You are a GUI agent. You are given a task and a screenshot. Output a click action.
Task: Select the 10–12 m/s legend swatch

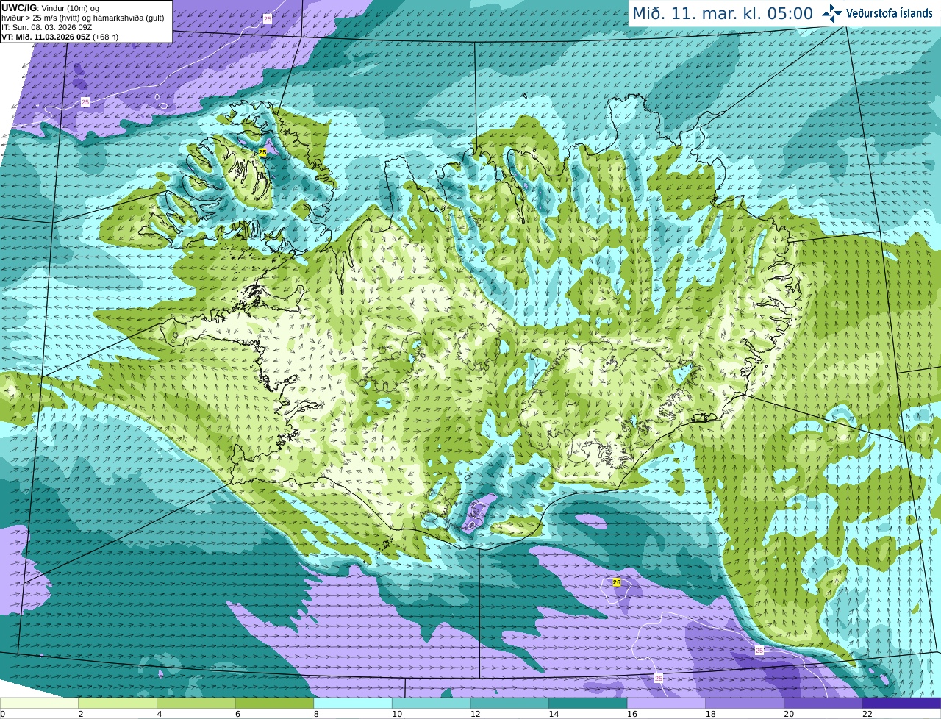pyautogui.click(x=432, y=704)
